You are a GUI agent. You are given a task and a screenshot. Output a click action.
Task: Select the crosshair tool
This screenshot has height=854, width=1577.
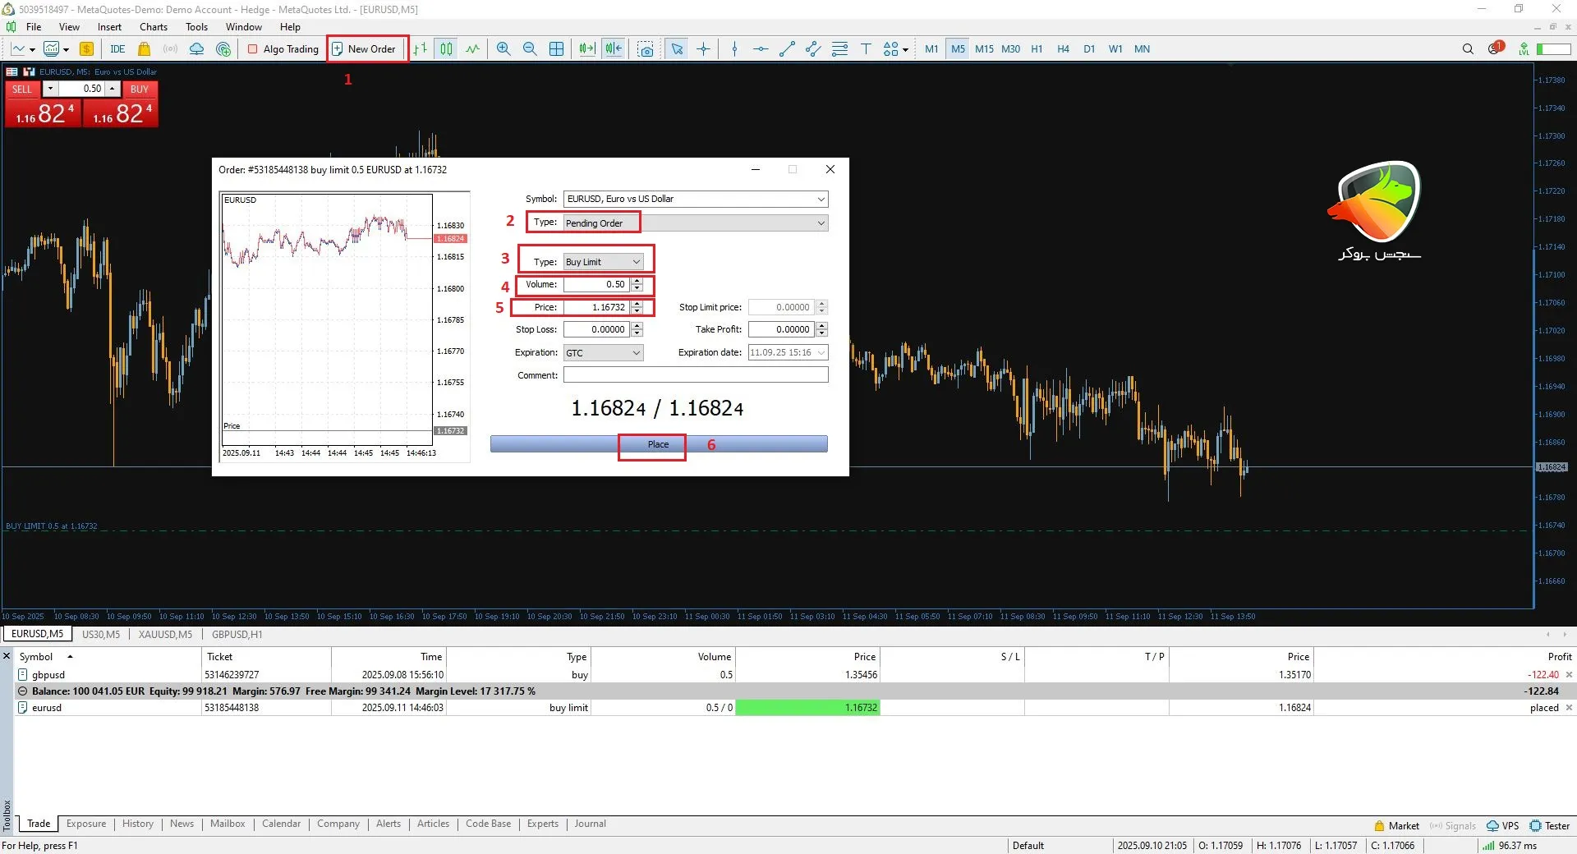[x=704, y=49]
